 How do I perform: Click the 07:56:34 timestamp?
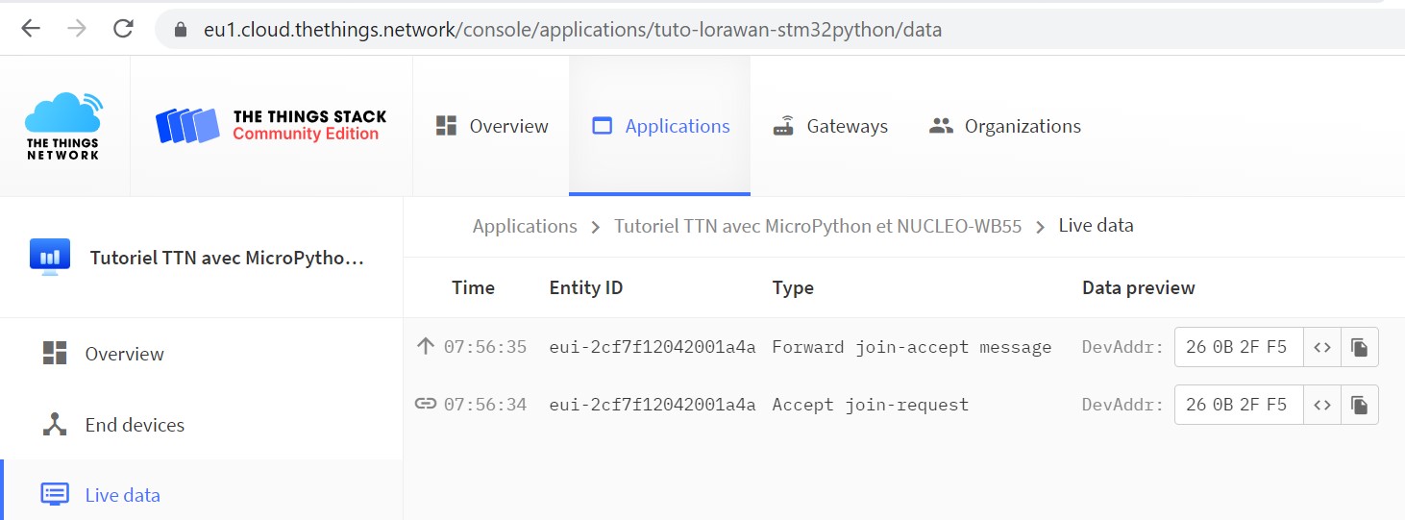coord(485,405)
